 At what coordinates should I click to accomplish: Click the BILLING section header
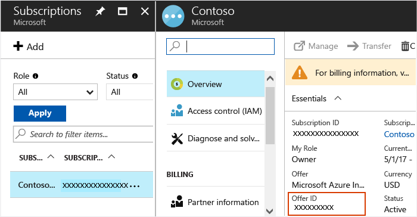(180, 175)
